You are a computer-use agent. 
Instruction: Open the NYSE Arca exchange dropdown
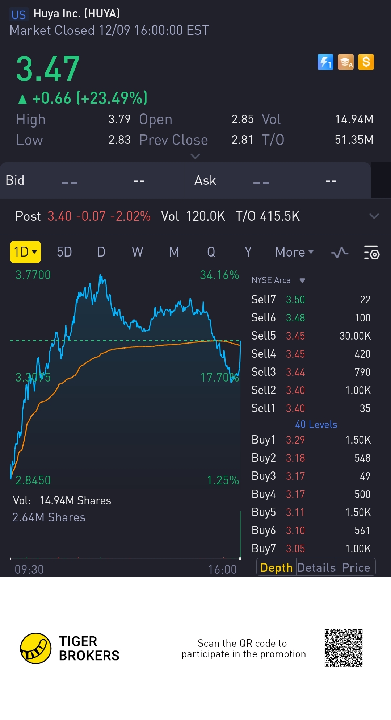[278, 280]
